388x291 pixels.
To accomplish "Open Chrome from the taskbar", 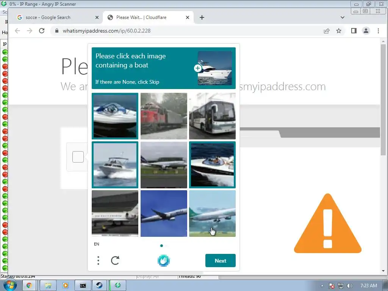I will [29, 286].
